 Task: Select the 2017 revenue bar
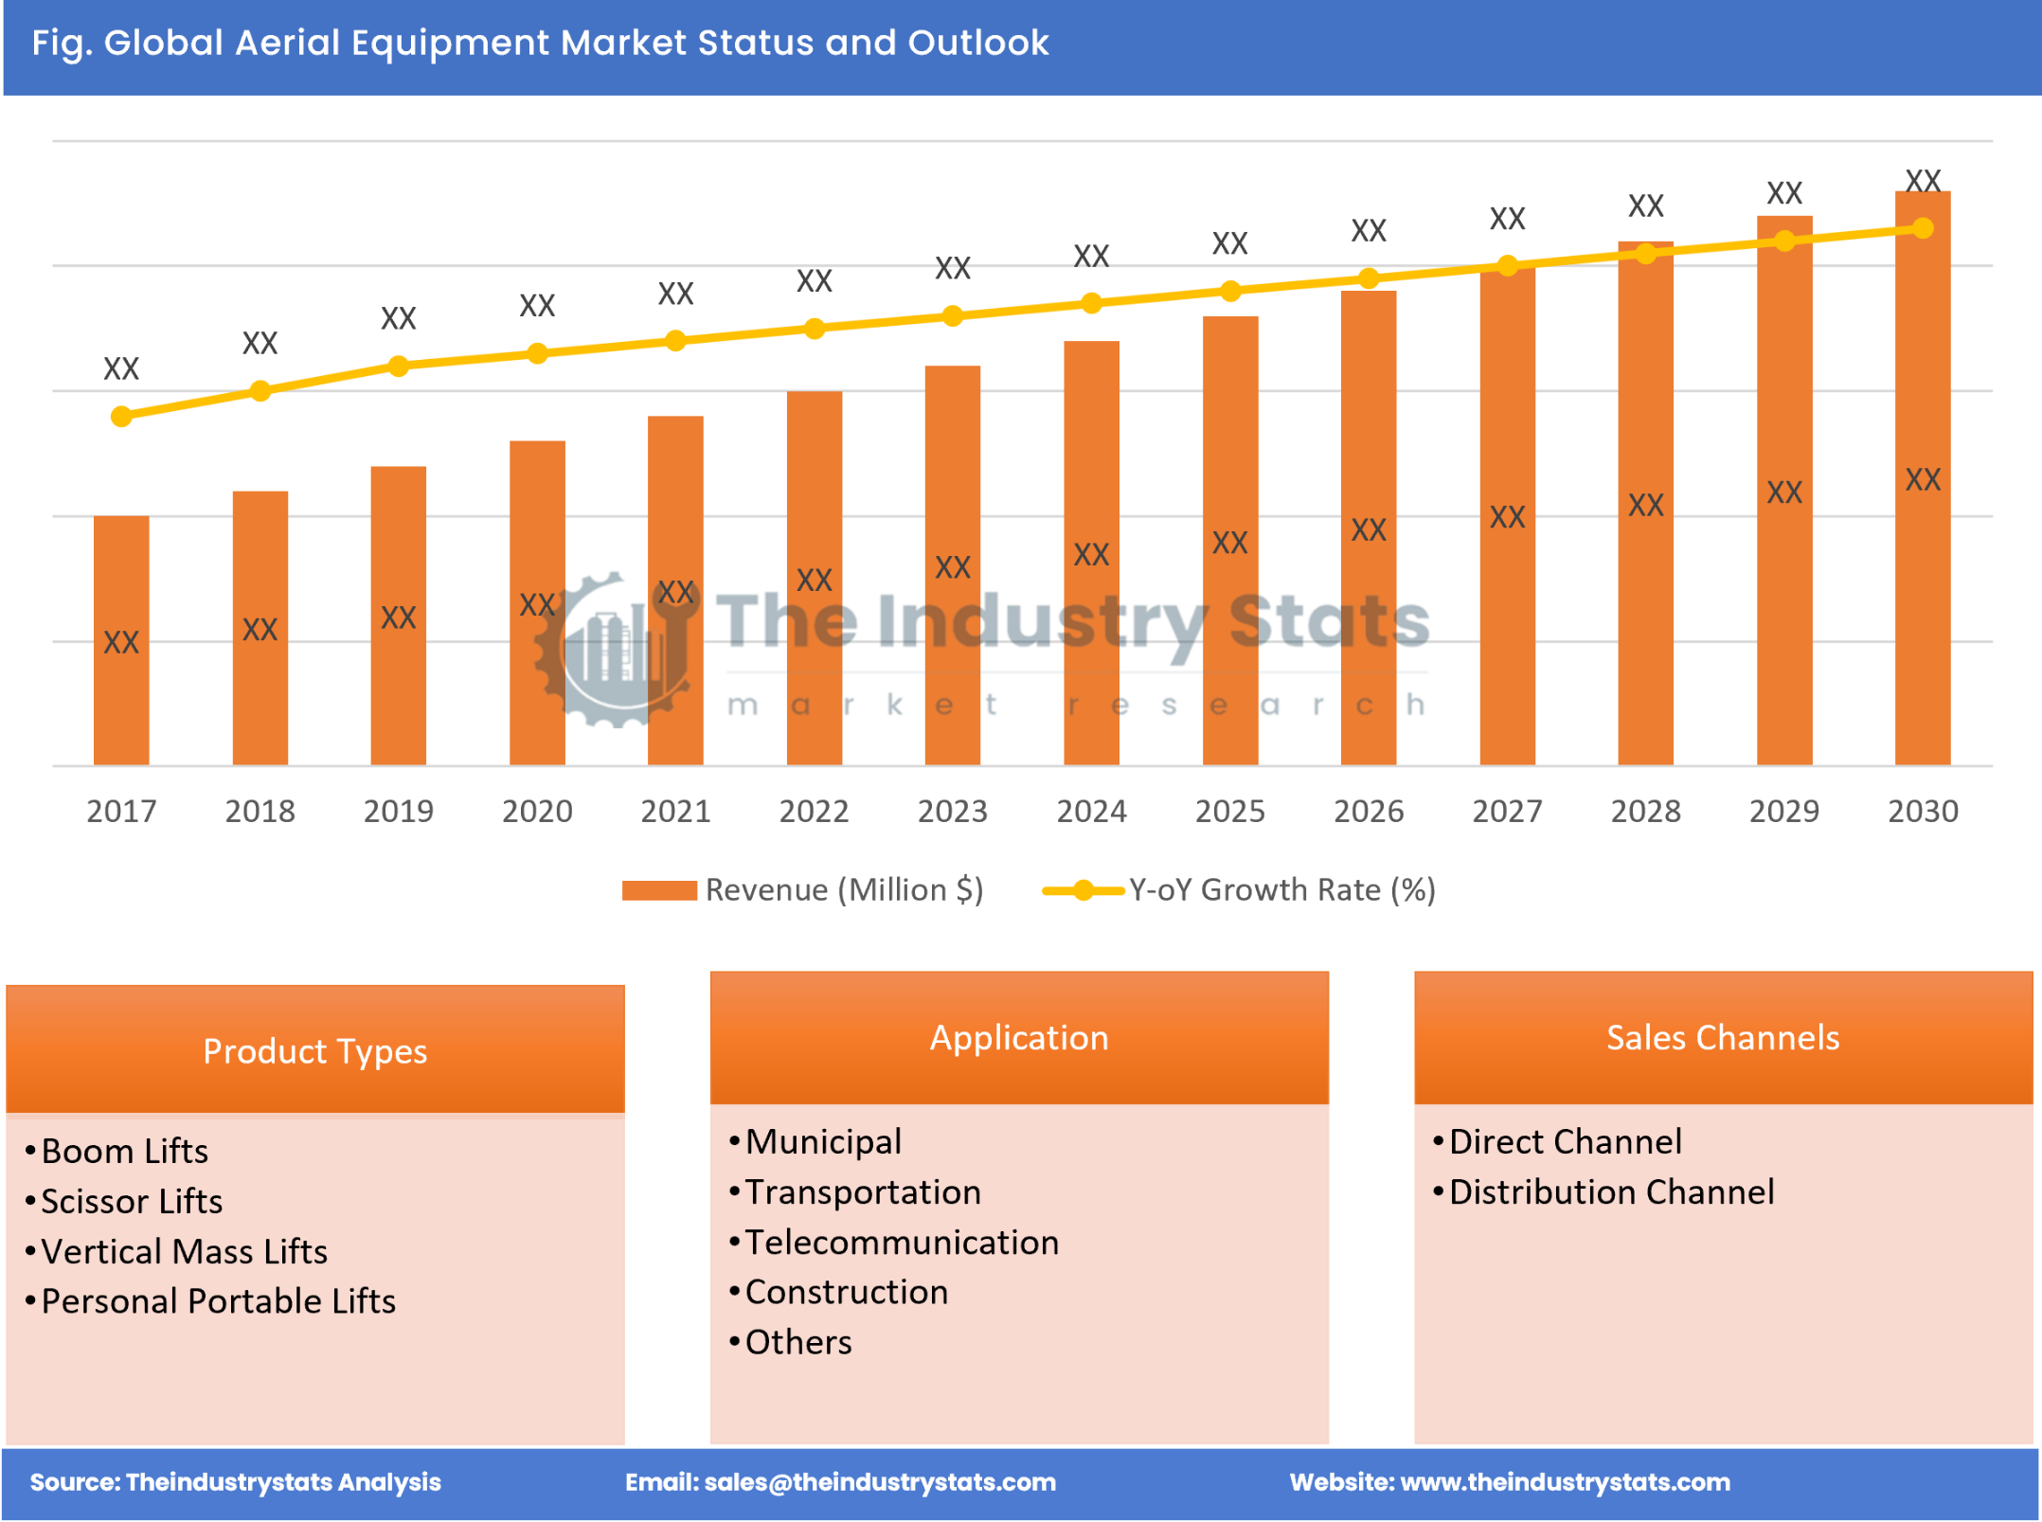tap(121, 640)
